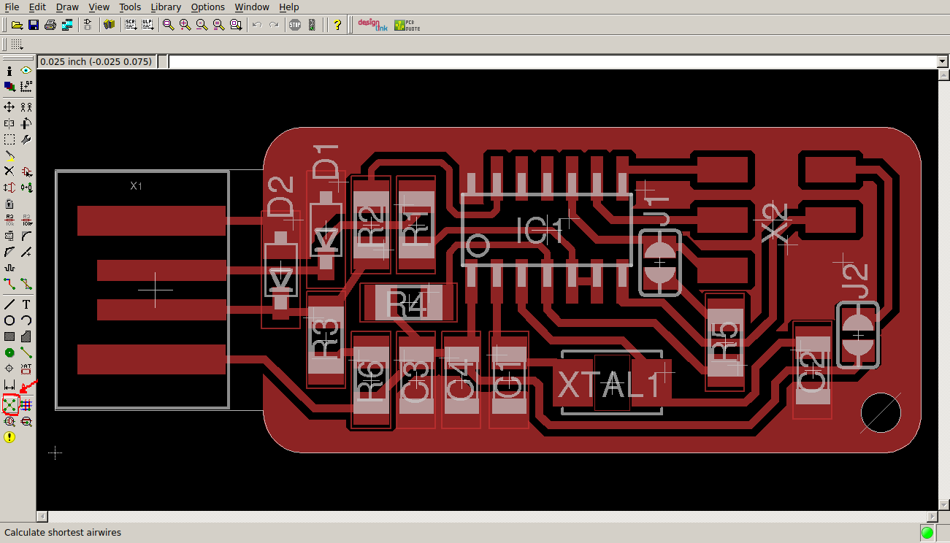Open the Autorouter tool
Viewport: 950px width, 543px height.
coord(26,404)
